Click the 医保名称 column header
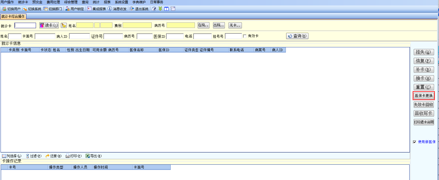The height and width of the screenshot is (180, 439). coord(143,50)
